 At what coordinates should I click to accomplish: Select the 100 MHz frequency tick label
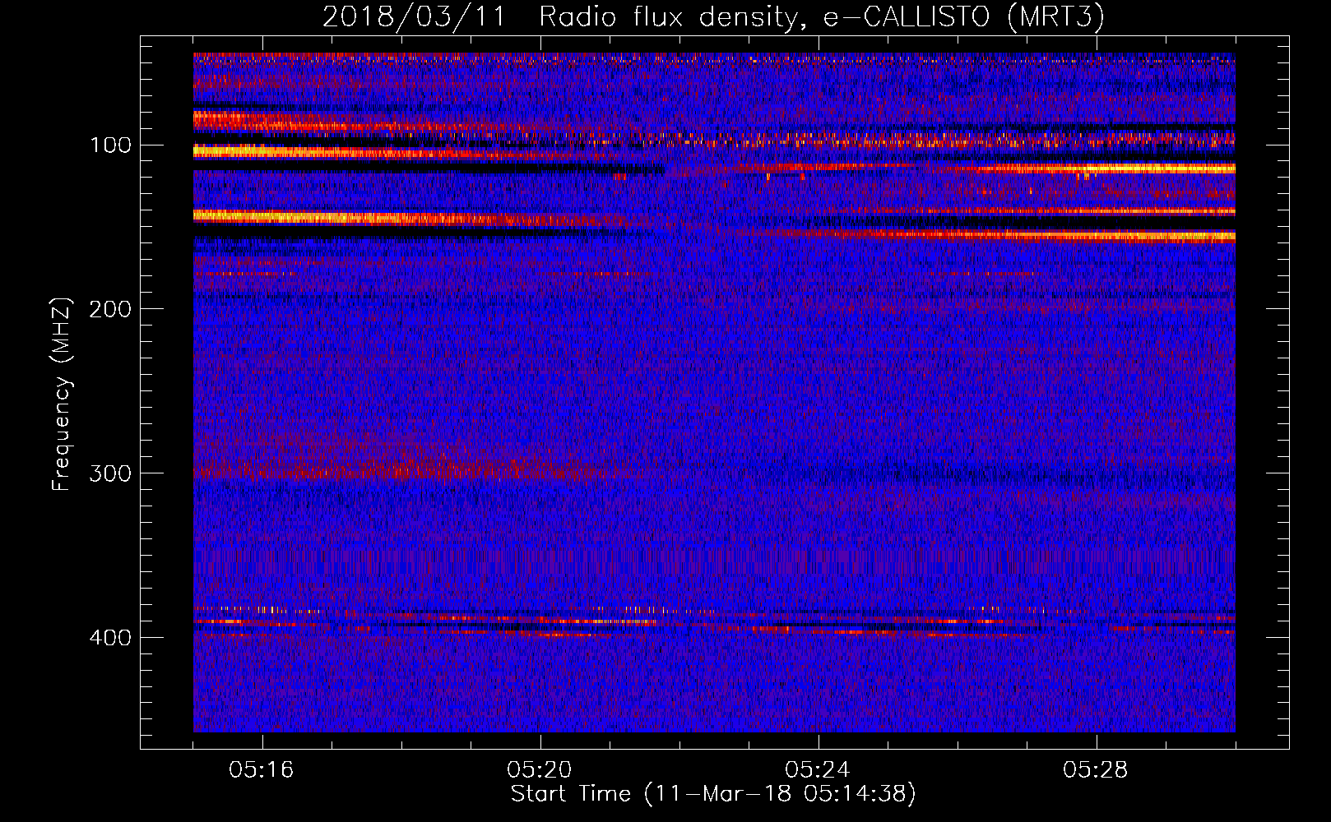110,145
